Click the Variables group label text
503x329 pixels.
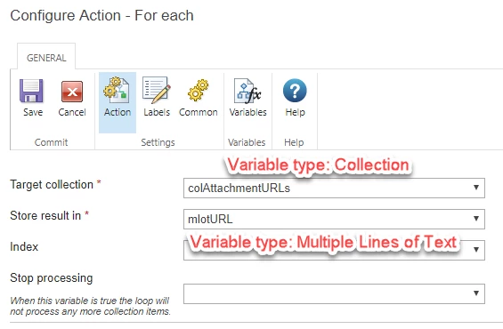click(x=247, y=142)
